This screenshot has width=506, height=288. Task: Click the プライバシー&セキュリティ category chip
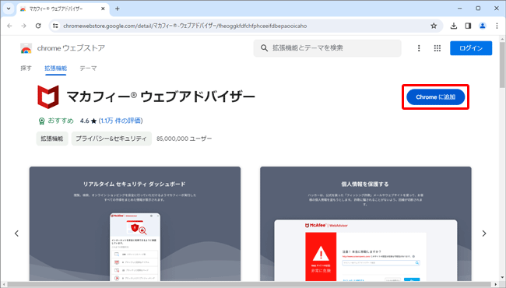tap(111, 139)
